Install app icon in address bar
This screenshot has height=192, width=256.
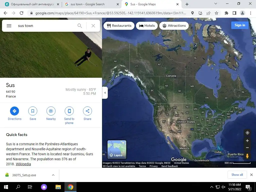[x=200, y=13]
